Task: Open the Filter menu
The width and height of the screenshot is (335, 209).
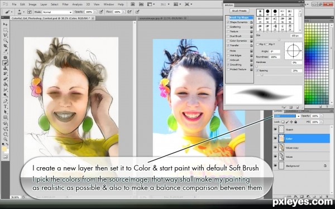Action: pyautogui.click(x=65, y=4)
